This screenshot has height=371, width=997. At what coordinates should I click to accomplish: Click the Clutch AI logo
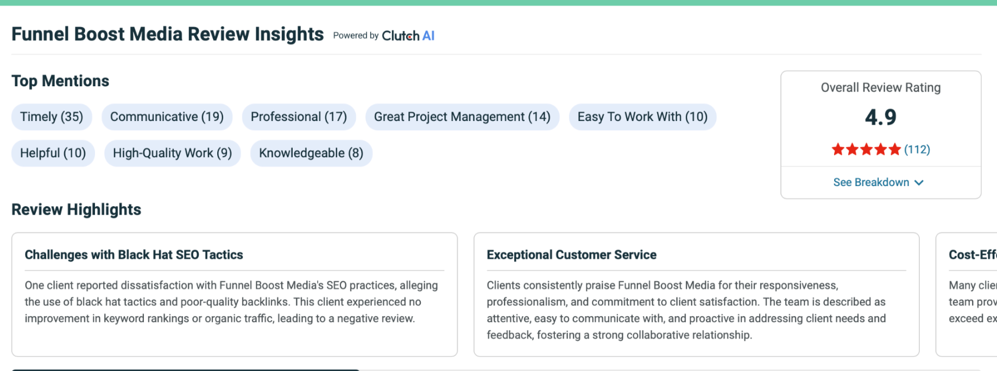point(408,36)
